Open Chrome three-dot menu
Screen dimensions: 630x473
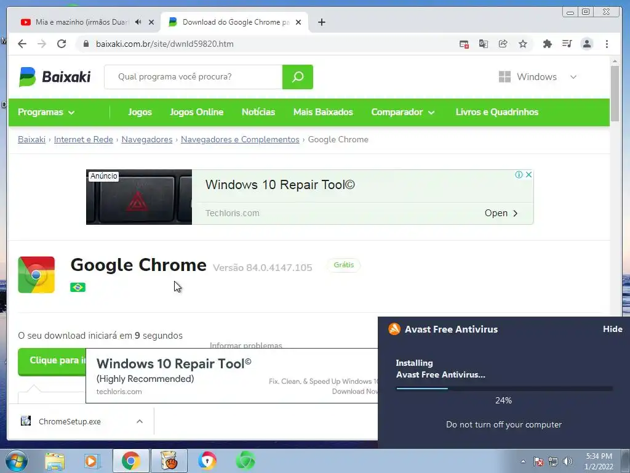(x=607, y=44)
